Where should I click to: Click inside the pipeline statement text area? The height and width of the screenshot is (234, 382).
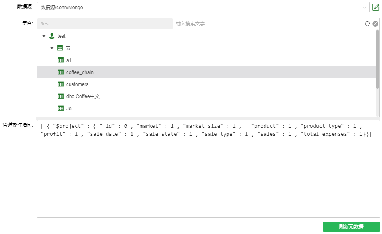(x=208, y=168)
